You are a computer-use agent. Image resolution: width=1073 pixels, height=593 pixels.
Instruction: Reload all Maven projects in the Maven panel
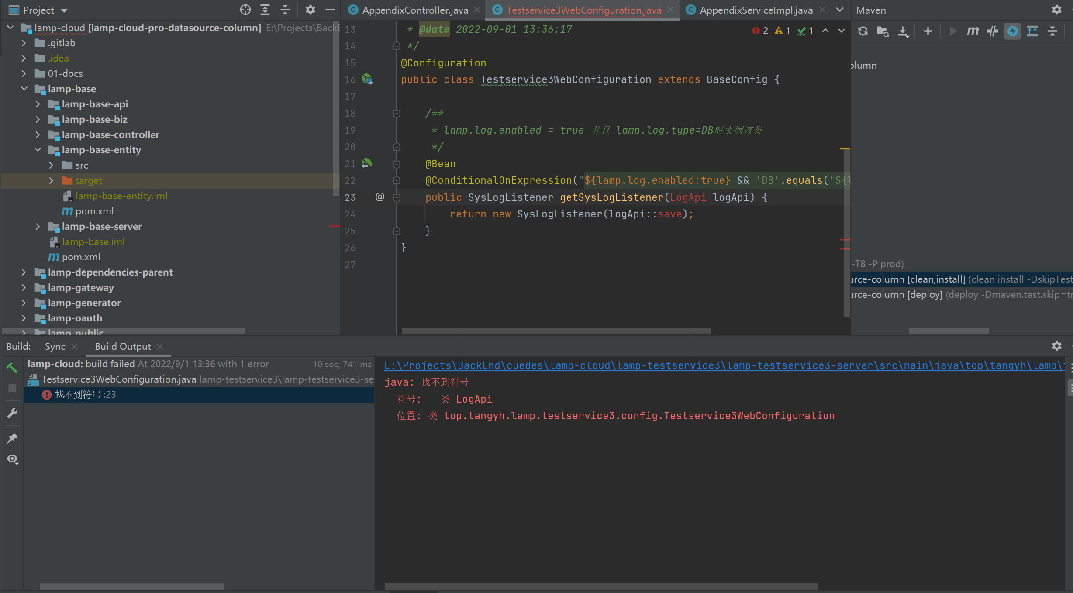pos(863,31)
